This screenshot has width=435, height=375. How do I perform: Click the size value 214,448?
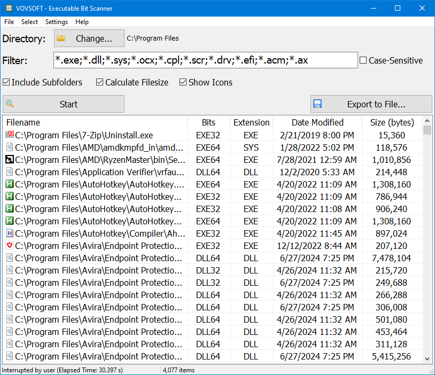coord(391,172)
